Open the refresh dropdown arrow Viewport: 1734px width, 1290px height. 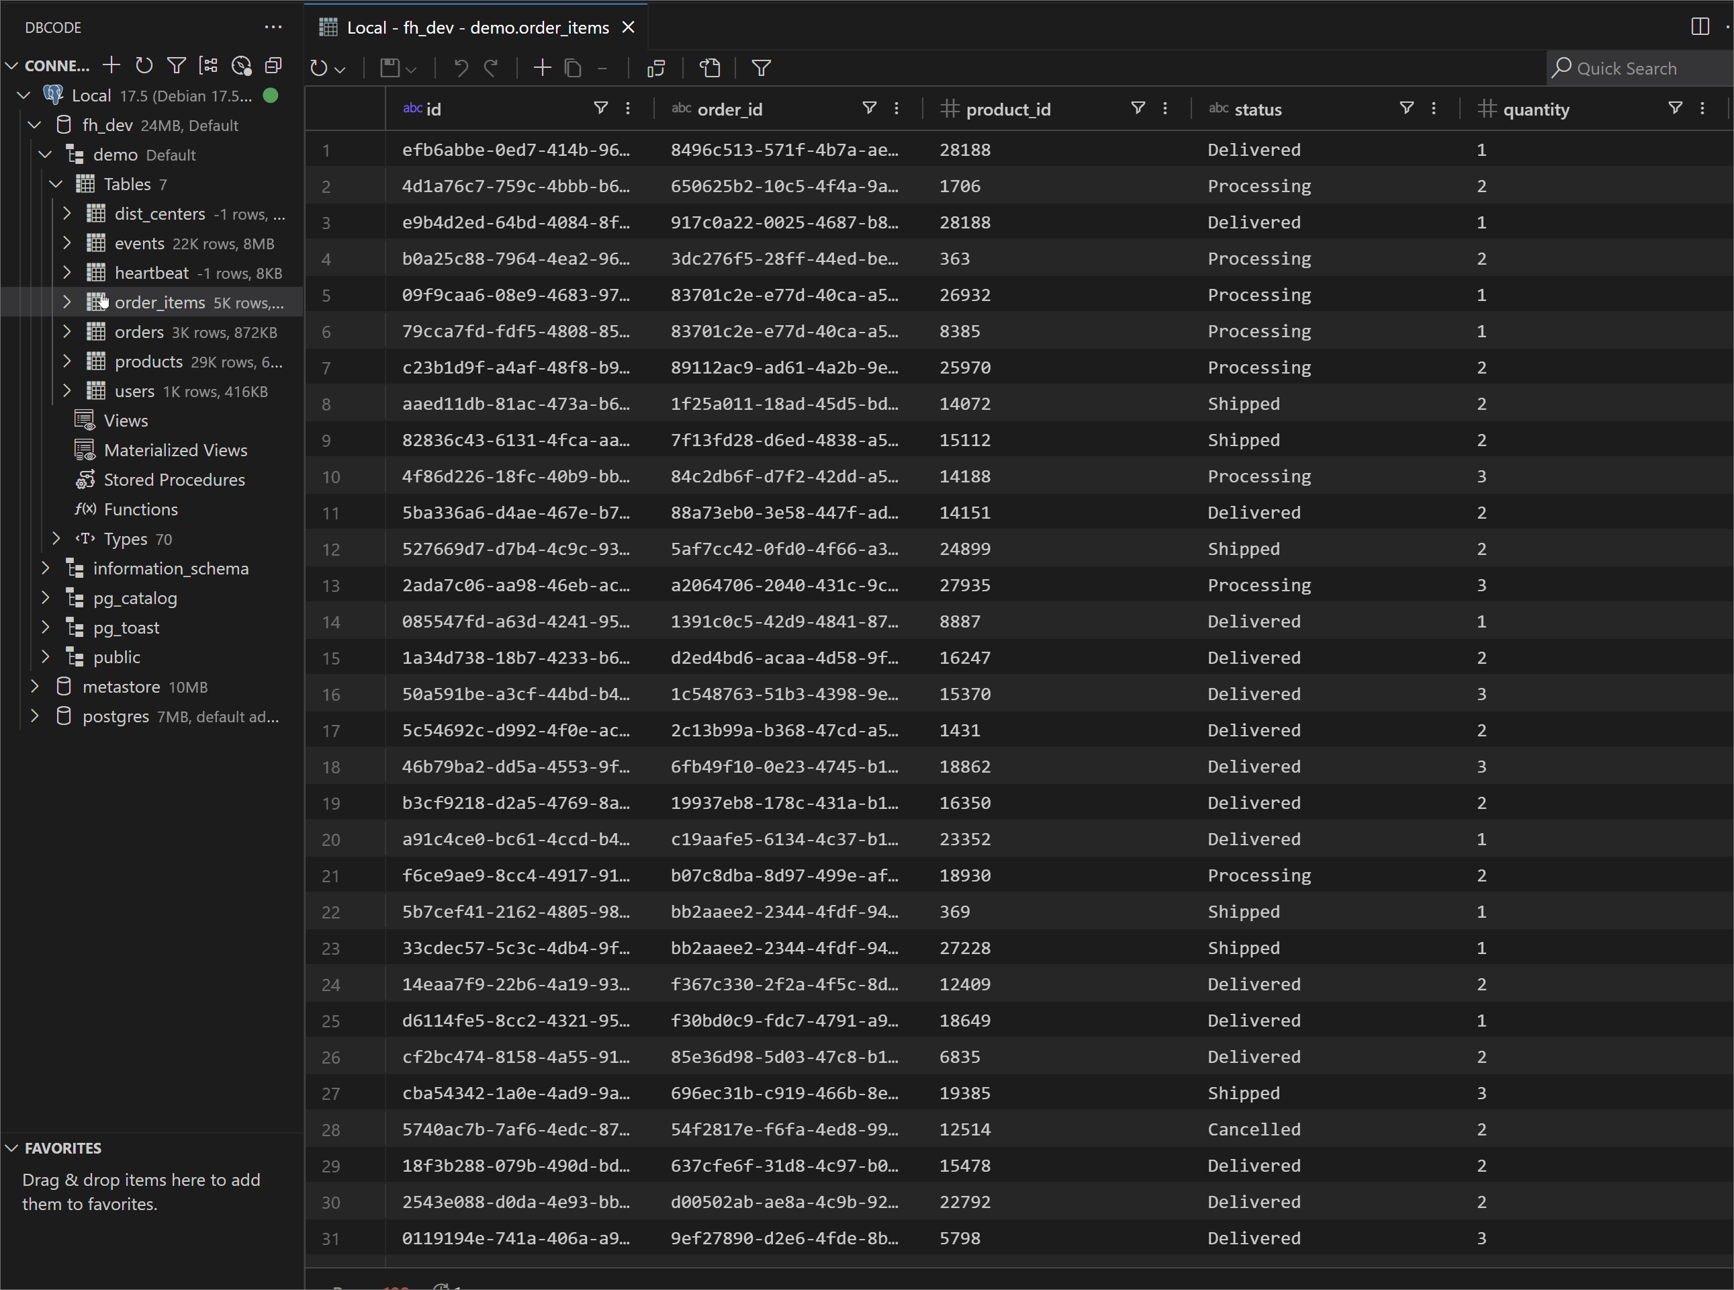340,69
